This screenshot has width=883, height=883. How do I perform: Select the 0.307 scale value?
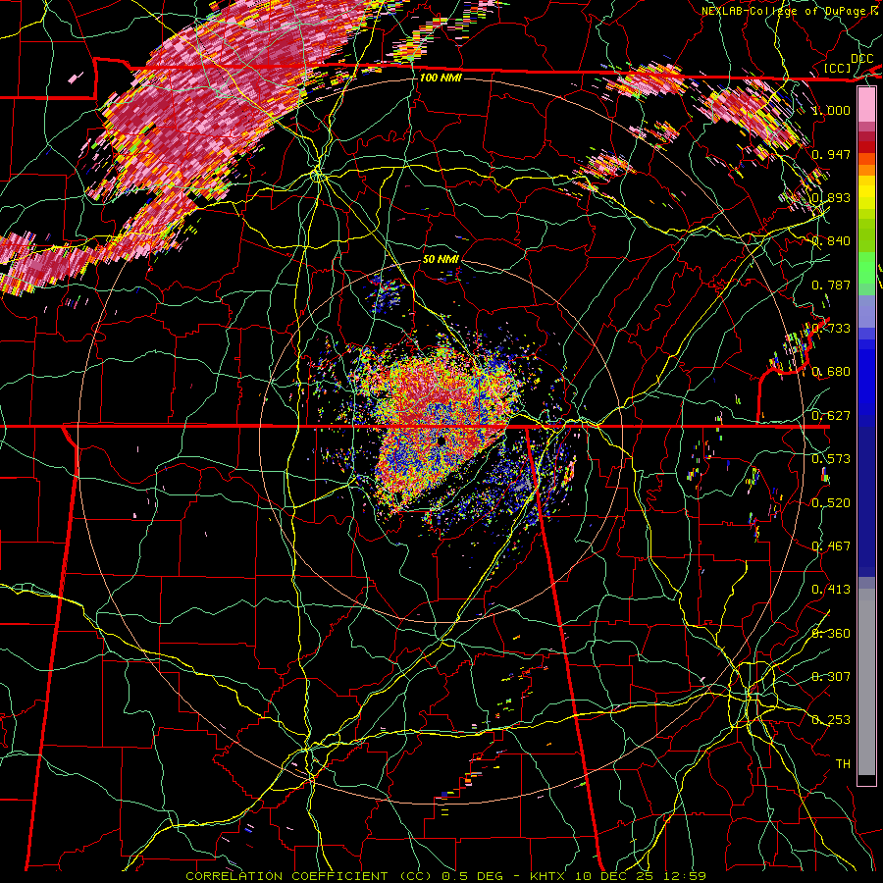831,676
